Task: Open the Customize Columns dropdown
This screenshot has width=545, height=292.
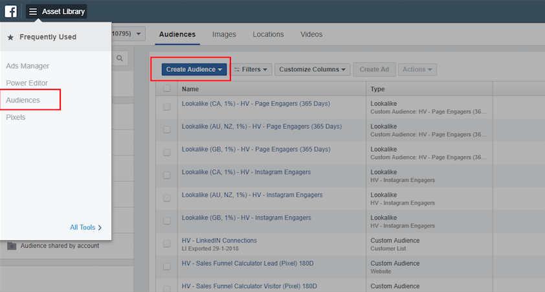Action: (x=313, y=69)
